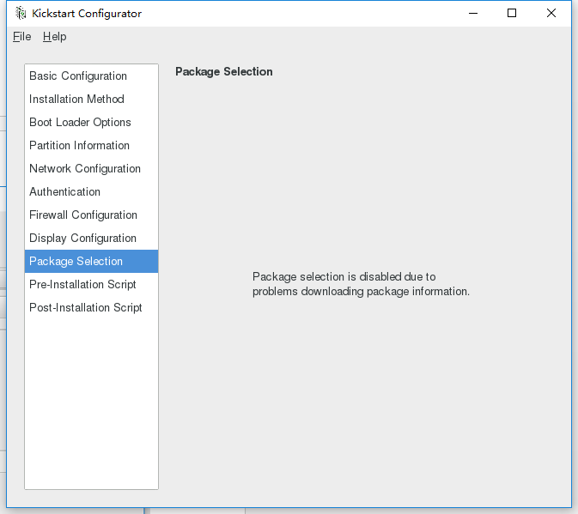Viewport: 578px width, 514px height.
Task: Select Basic Configuration in sidebar
Action: [x=78, y=76]
